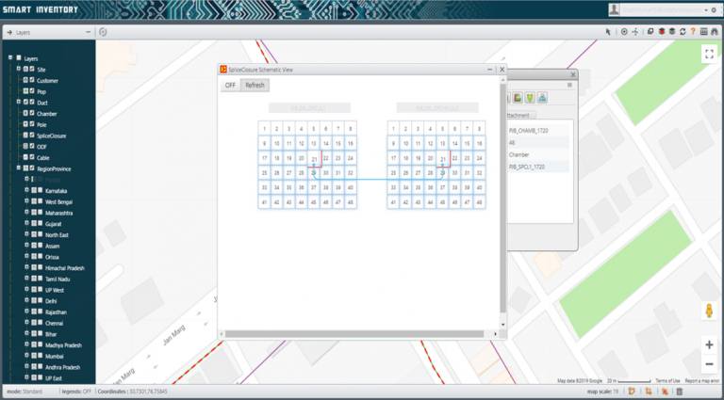Open Terms of Use link
The height and width of the screenshot is (400, 724).
click(667, 380)
